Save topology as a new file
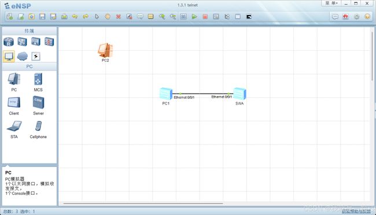 tap(53, 16)
